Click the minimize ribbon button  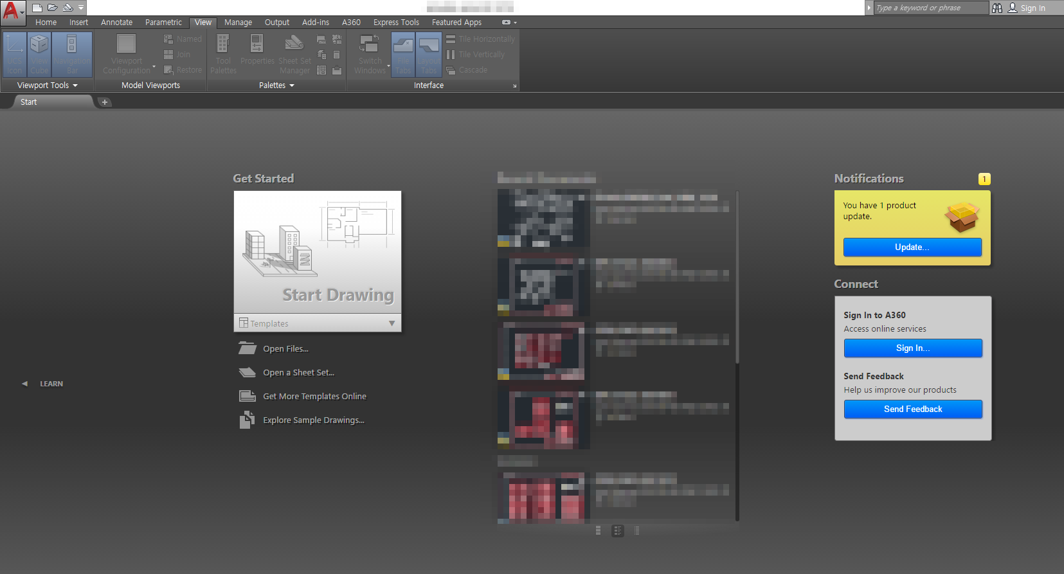pos(506,22)
